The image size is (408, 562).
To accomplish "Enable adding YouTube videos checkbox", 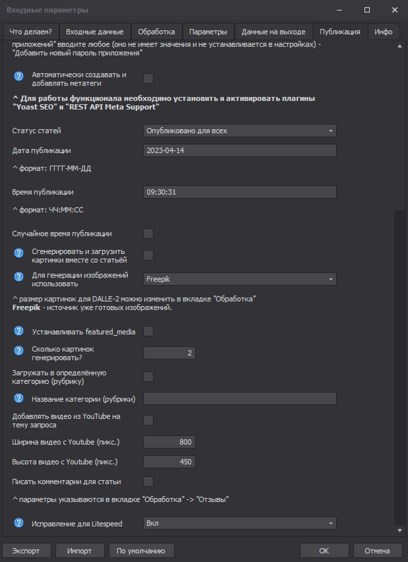I will [148, 420].
